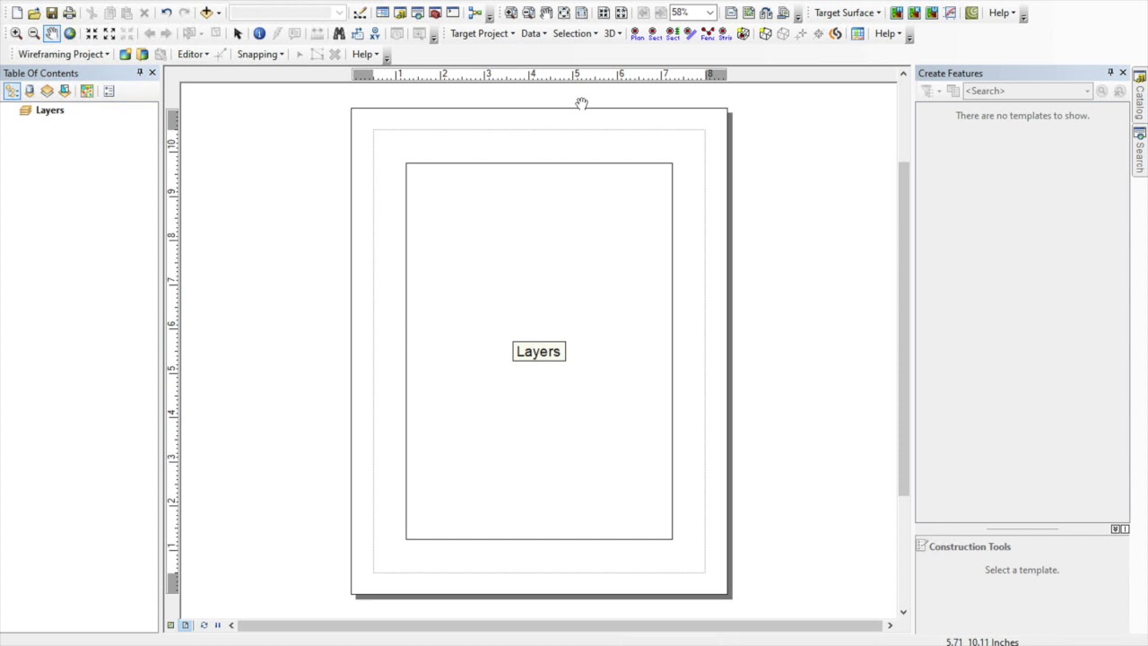This screenshot has width=1148, height=646.
Task: Open the Editor menu
Action: click(x=193, y=54)
